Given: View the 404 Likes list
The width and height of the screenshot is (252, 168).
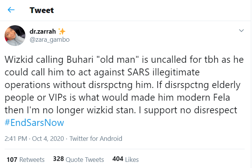Looking at the screenshot, I should tap(126, 159).
